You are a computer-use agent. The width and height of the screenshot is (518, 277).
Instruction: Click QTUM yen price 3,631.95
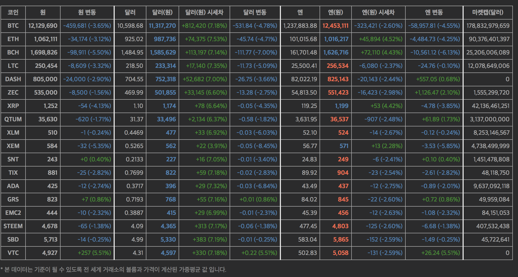click(x=306, y=119)
